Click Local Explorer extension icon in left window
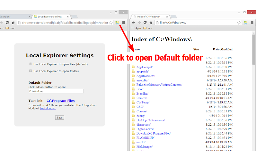Screen dimensions: 257x161 117,23
